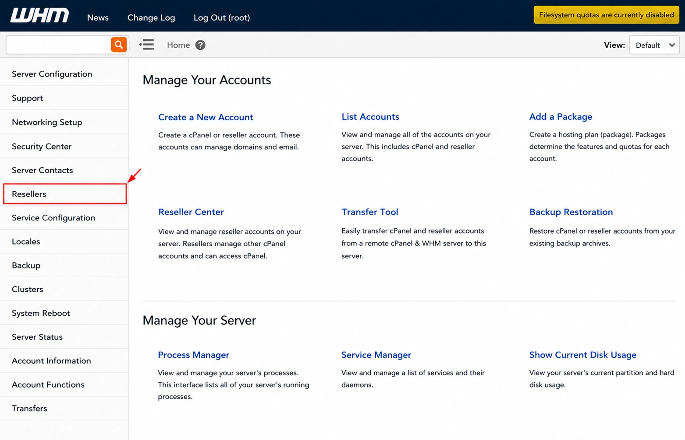This screenshot has width=685, height=440.
Task: Select System Reboot in the sidebar
Action: pyautogui.click(x=64, y=313)
